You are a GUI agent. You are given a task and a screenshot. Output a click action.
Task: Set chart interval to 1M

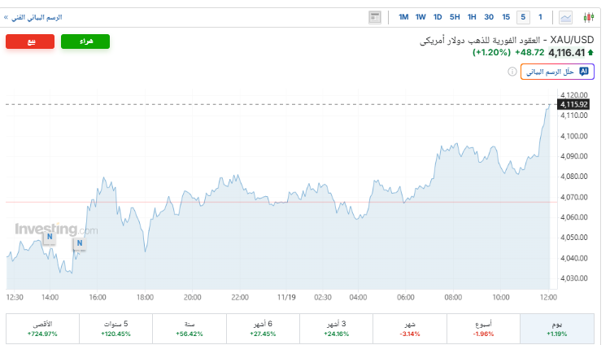[x=403, y=16]
